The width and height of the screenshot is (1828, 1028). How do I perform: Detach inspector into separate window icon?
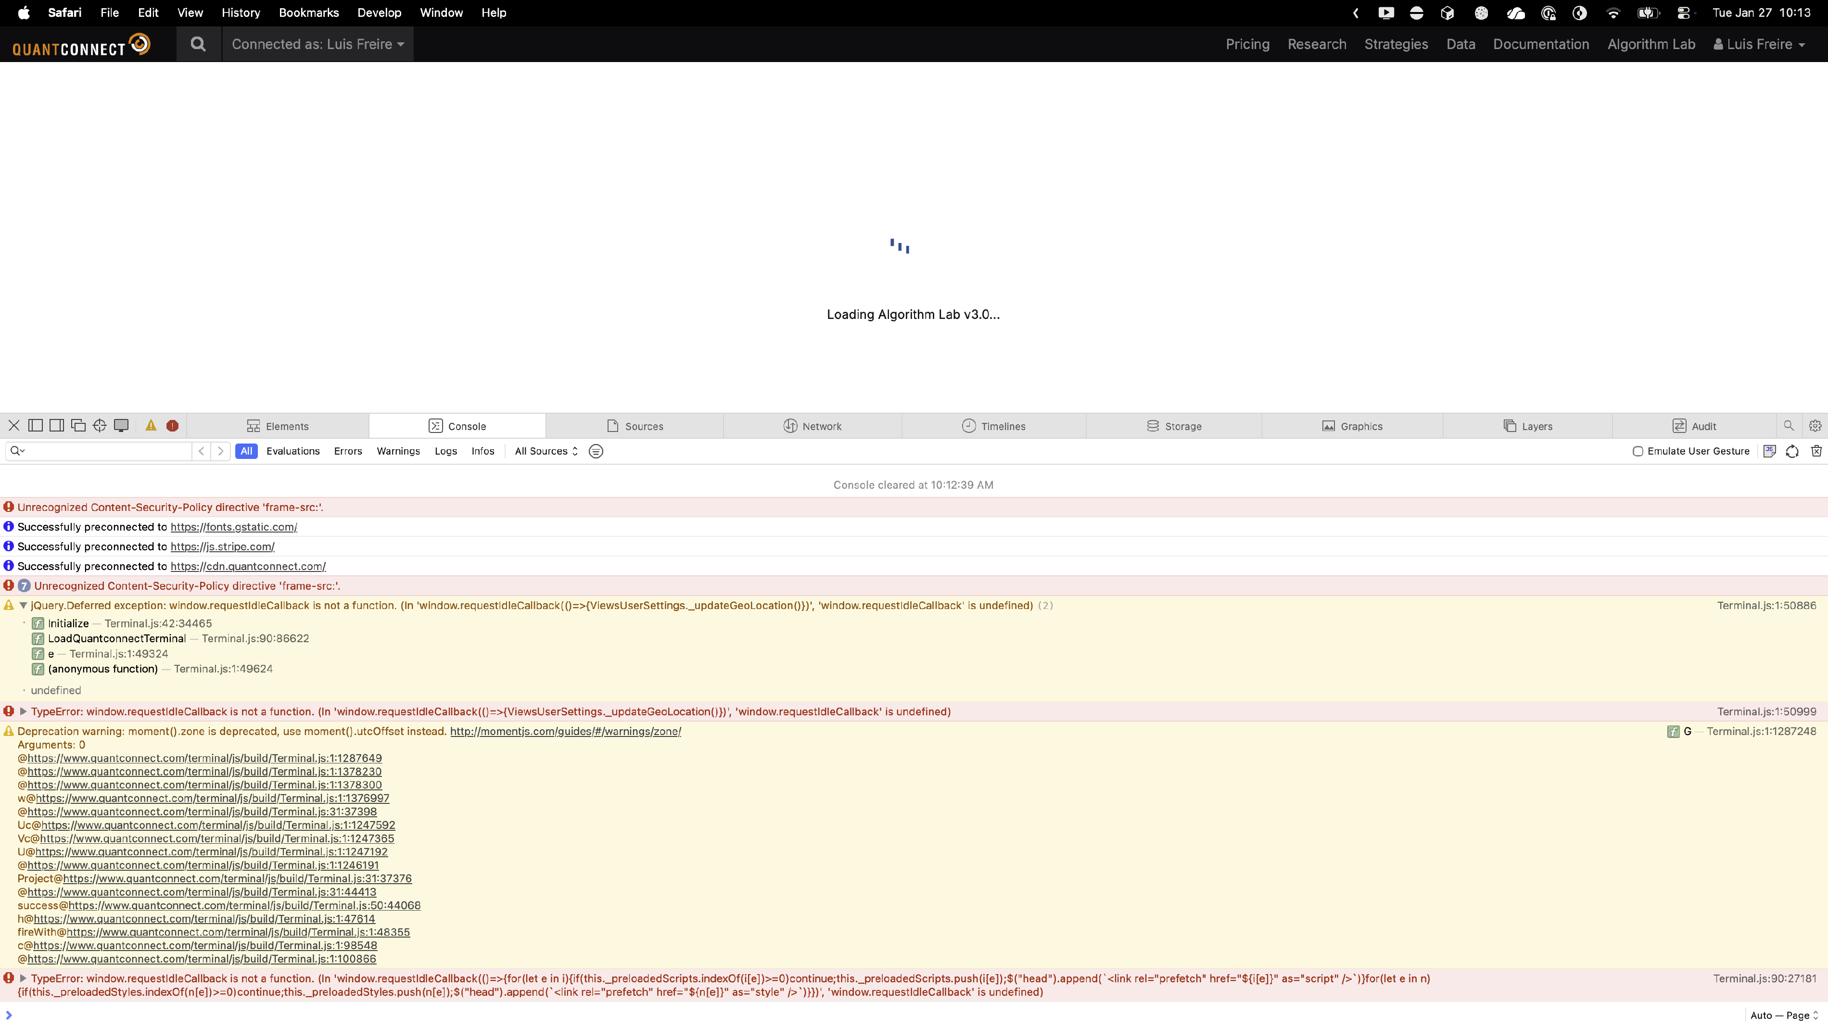(78, 426)
